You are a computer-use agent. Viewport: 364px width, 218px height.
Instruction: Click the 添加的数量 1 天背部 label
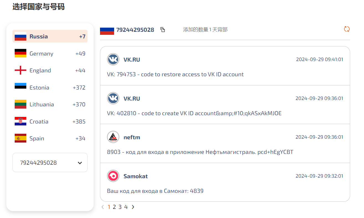pyautogui.click(x=205, y=30)
